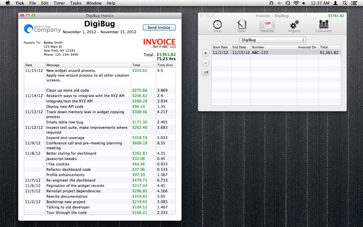Open the Tasks toolbar icon
This screenshot has width=363, height=227.
[x=241, y=26]
